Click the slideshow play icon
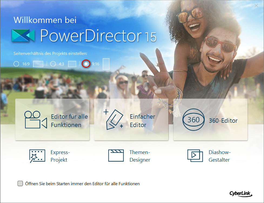The width and height of the screenshot is (264, 203). [195, 156]
